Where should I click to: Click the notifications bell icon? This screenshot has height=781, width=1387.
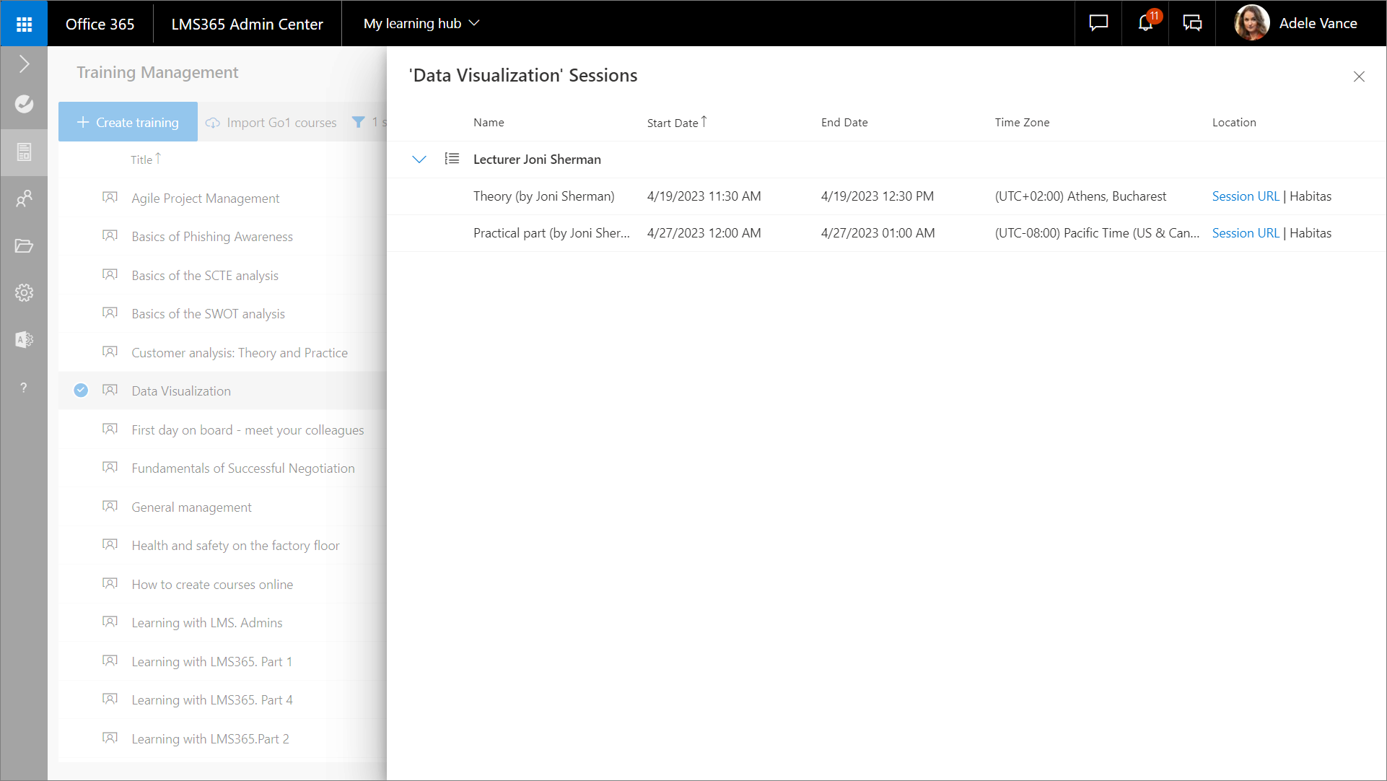[x=1145, y=23]
